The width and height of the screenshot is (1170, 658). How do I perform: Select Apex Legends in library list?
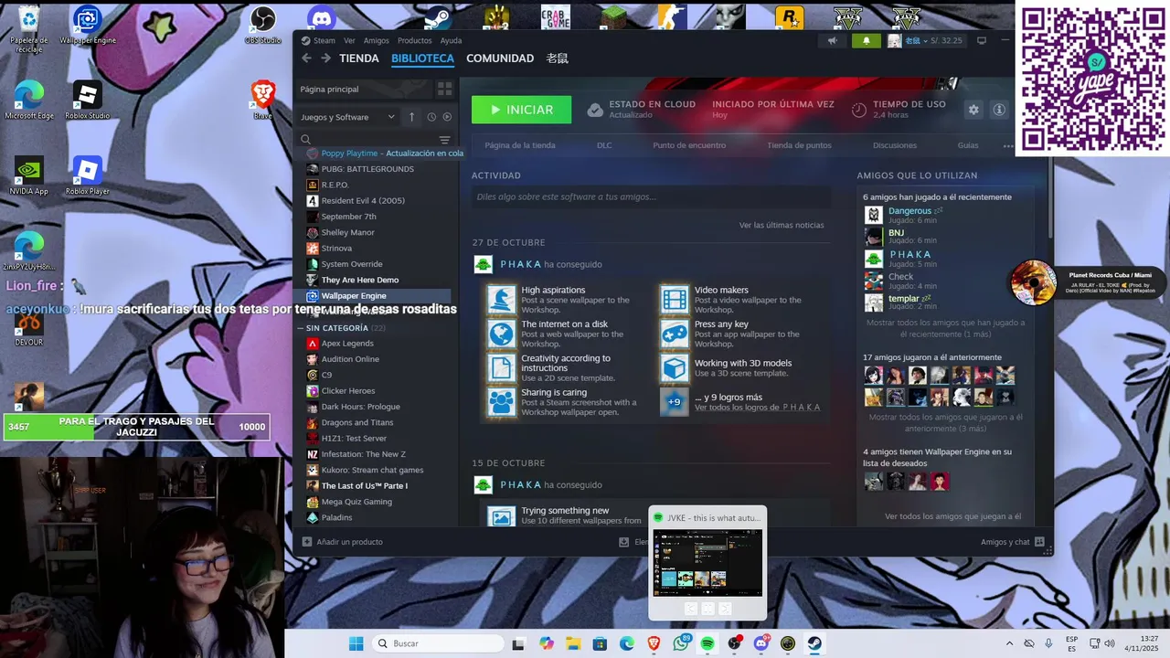347,344
